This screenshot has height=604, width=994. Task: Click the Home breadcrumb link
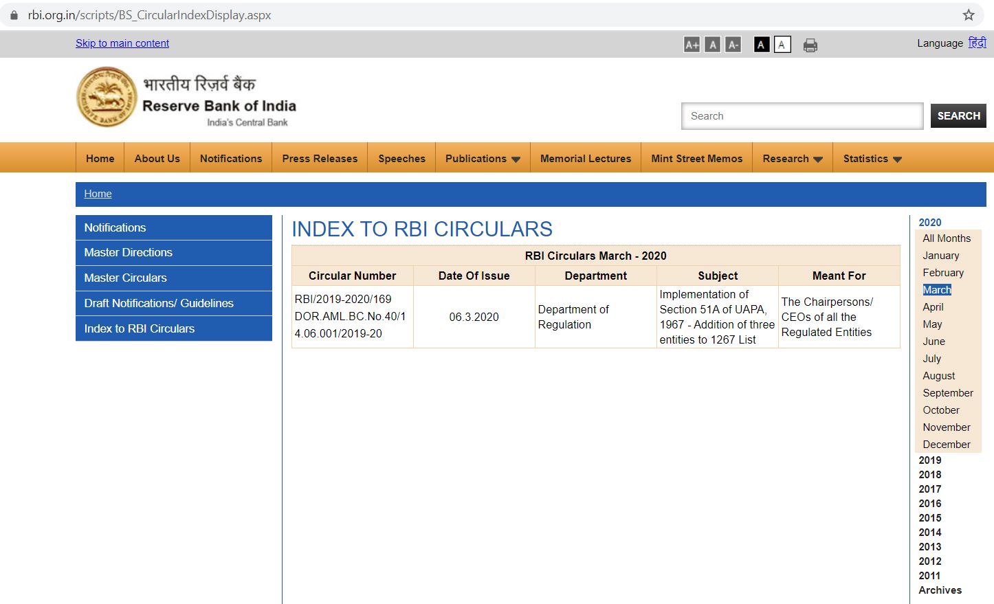point(98,194)
